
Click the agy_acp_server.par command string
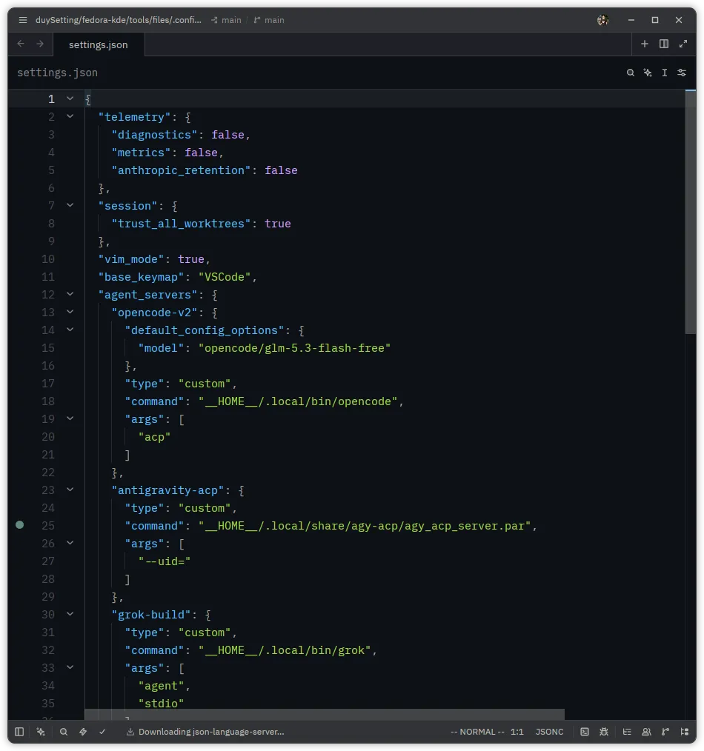(x=365, y=526)
